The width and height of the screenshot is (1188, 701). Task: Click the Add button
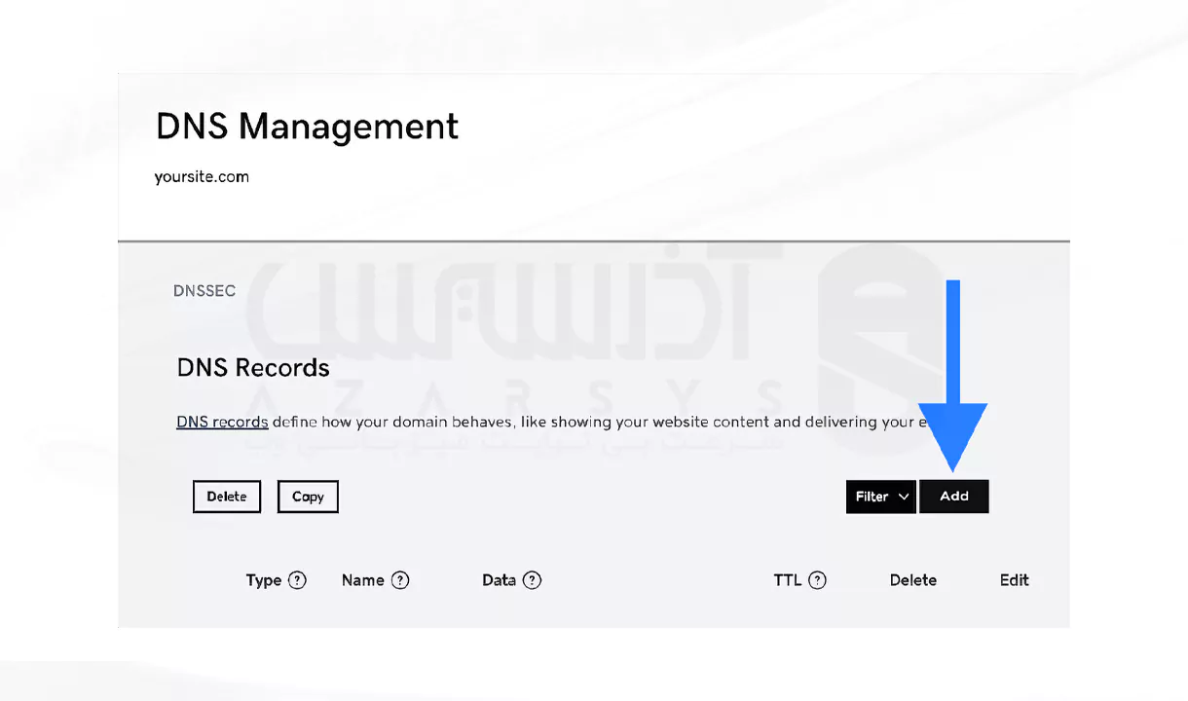pos(954,497)
